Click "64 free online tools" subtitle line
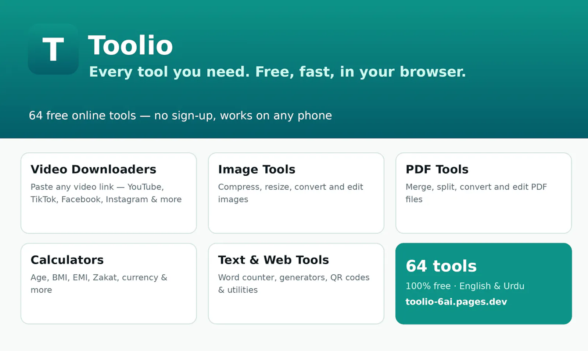588x351 pixels. tap(180, 116)
